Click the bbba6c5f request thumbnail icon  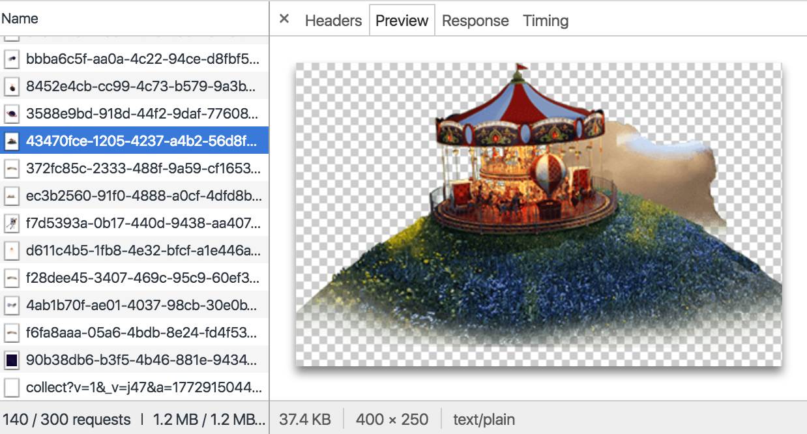(x=12, y=59)
